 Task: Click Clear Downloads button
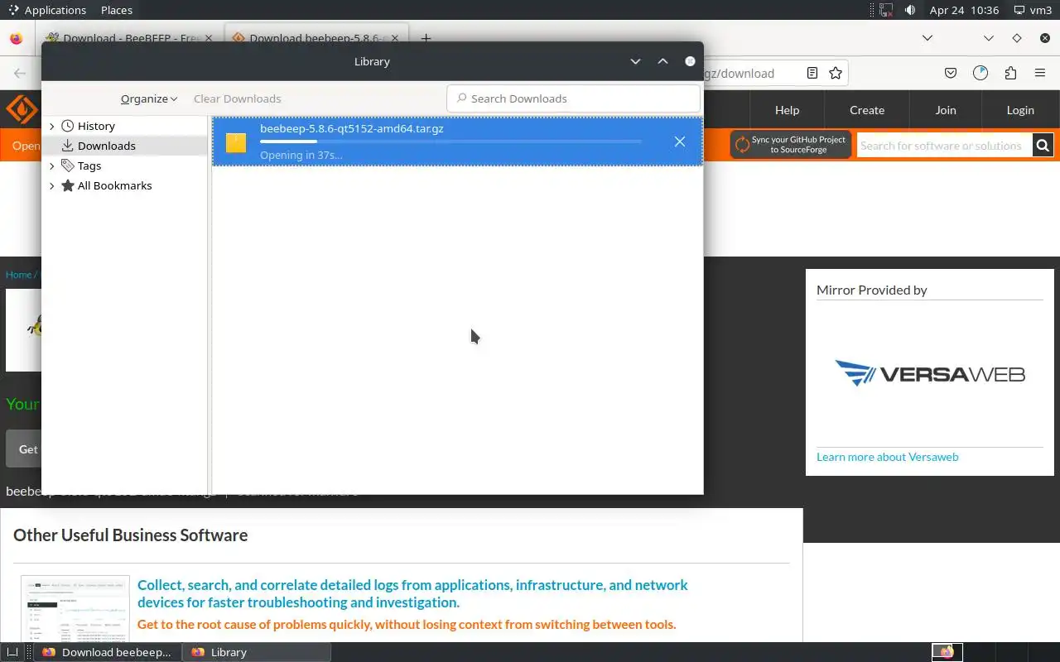click(237, 98)
